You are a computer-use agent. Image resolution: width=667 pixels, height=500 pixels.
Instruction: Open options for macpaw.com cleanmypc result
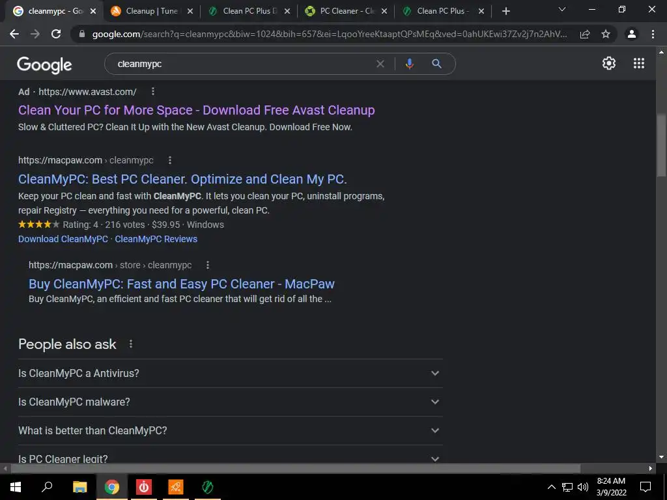tap(170, 160)
